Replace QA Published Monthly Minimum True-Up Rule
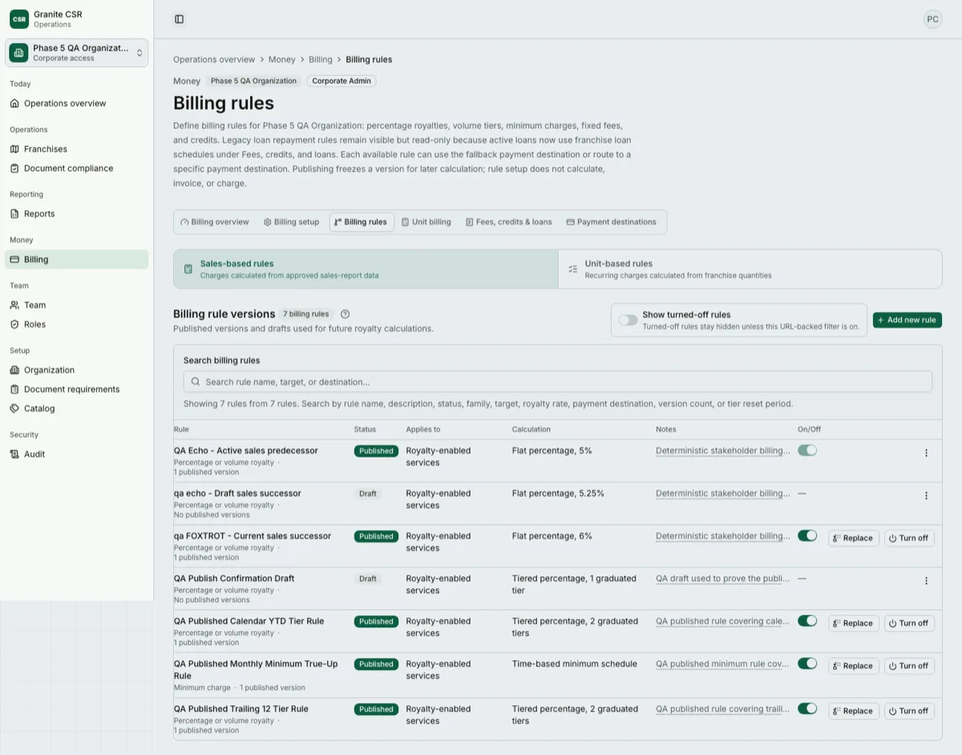 point(854,665)
